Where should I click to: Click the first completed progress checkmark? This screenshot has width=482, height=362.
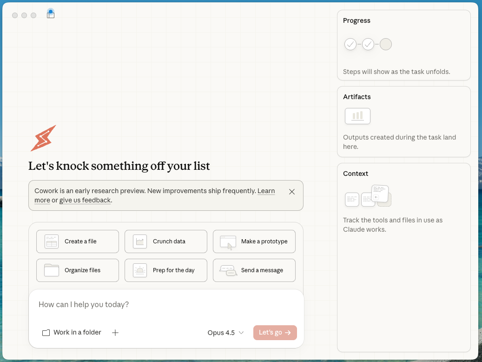click(350, 44)
